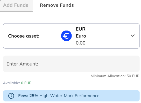Viewport: 141px width, 103px height.
Task: Click the bold Fees: 25% text
Action: click(x=28, y=96)
